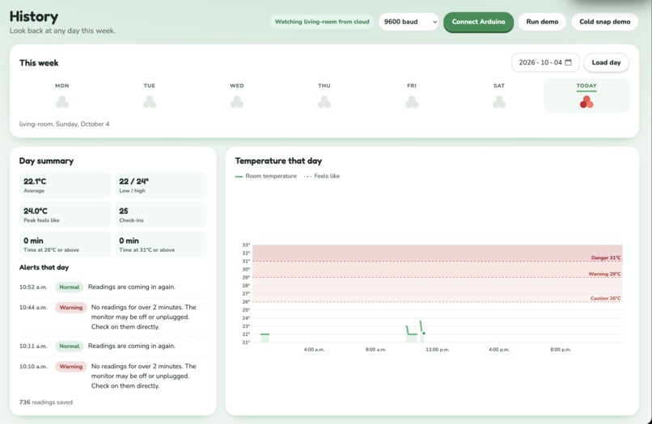The image size is (652, 424).
Task: Click the 0 min at 26°C or above card
Action: [66, 244]
